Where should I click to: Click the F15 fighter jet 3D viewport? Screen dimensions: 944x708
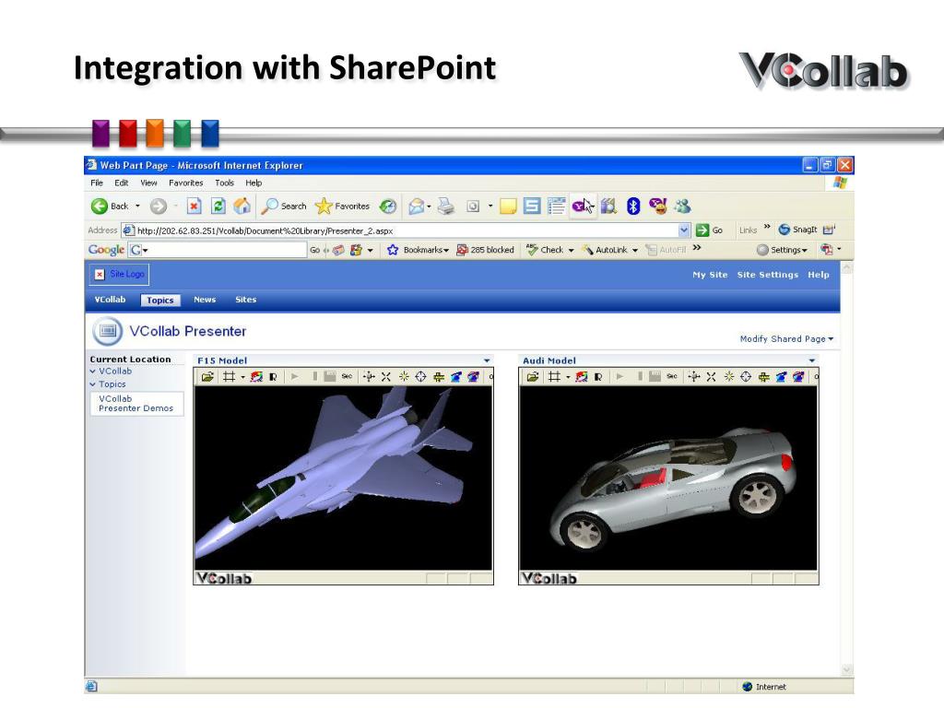point(343,478)
